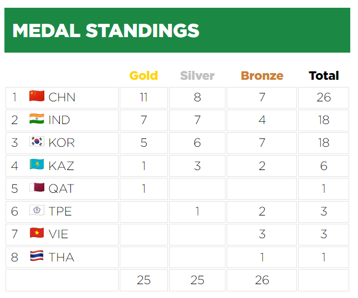Click the China flag icon
Screen dimensions: 358x298
click(x=37, y=96)
